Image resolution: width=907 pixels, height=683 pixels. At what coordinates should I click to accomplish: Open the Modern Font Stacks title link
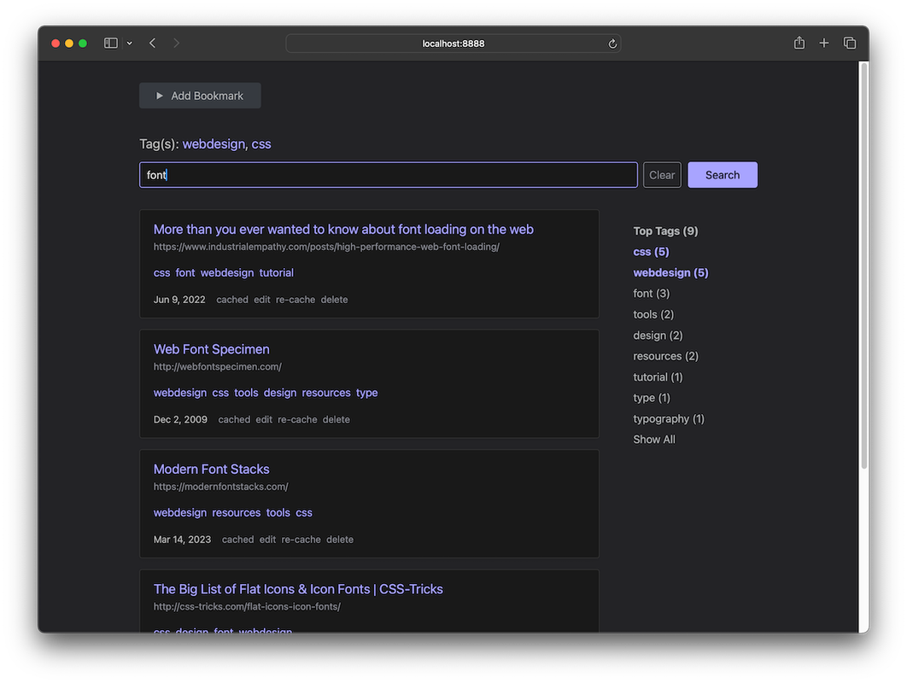coord(211,469)
